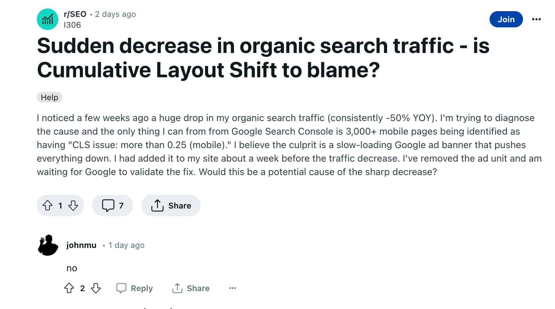Screen dimensions: 555x309
Task: Expand more options on johnmu's comment
Action: 233,288
